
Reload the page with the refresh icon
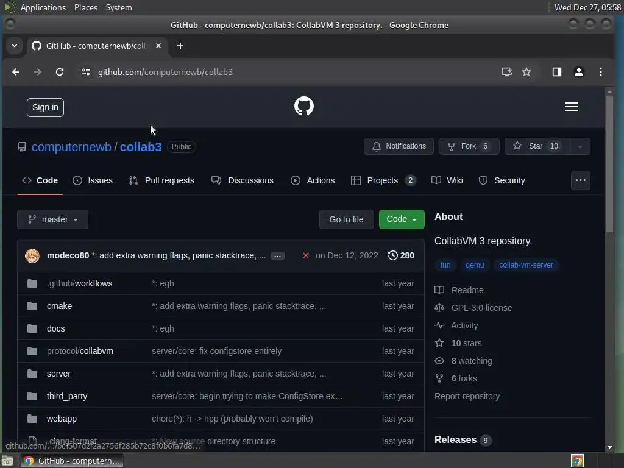pos(60,72)
